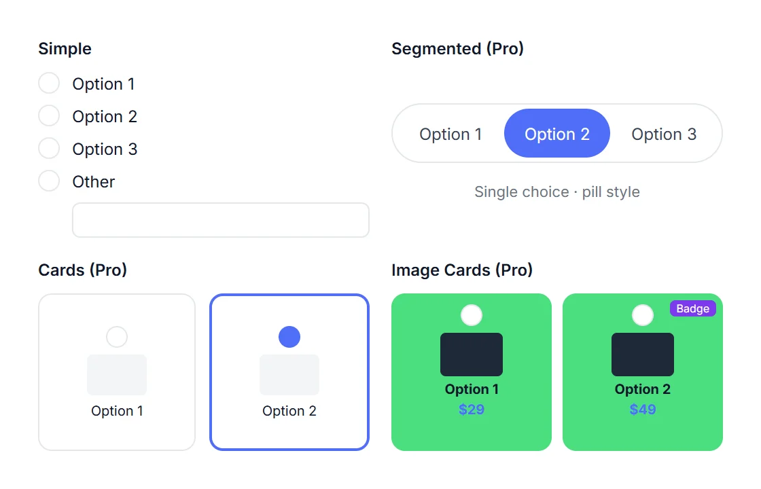Select Option 1 radio in Simple group
The height and width of the screenshot is (489, 761).
coord(49,83)
